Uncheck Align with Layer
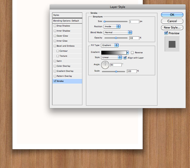Viewport: 190px width, 168px height. click(125, 58)
